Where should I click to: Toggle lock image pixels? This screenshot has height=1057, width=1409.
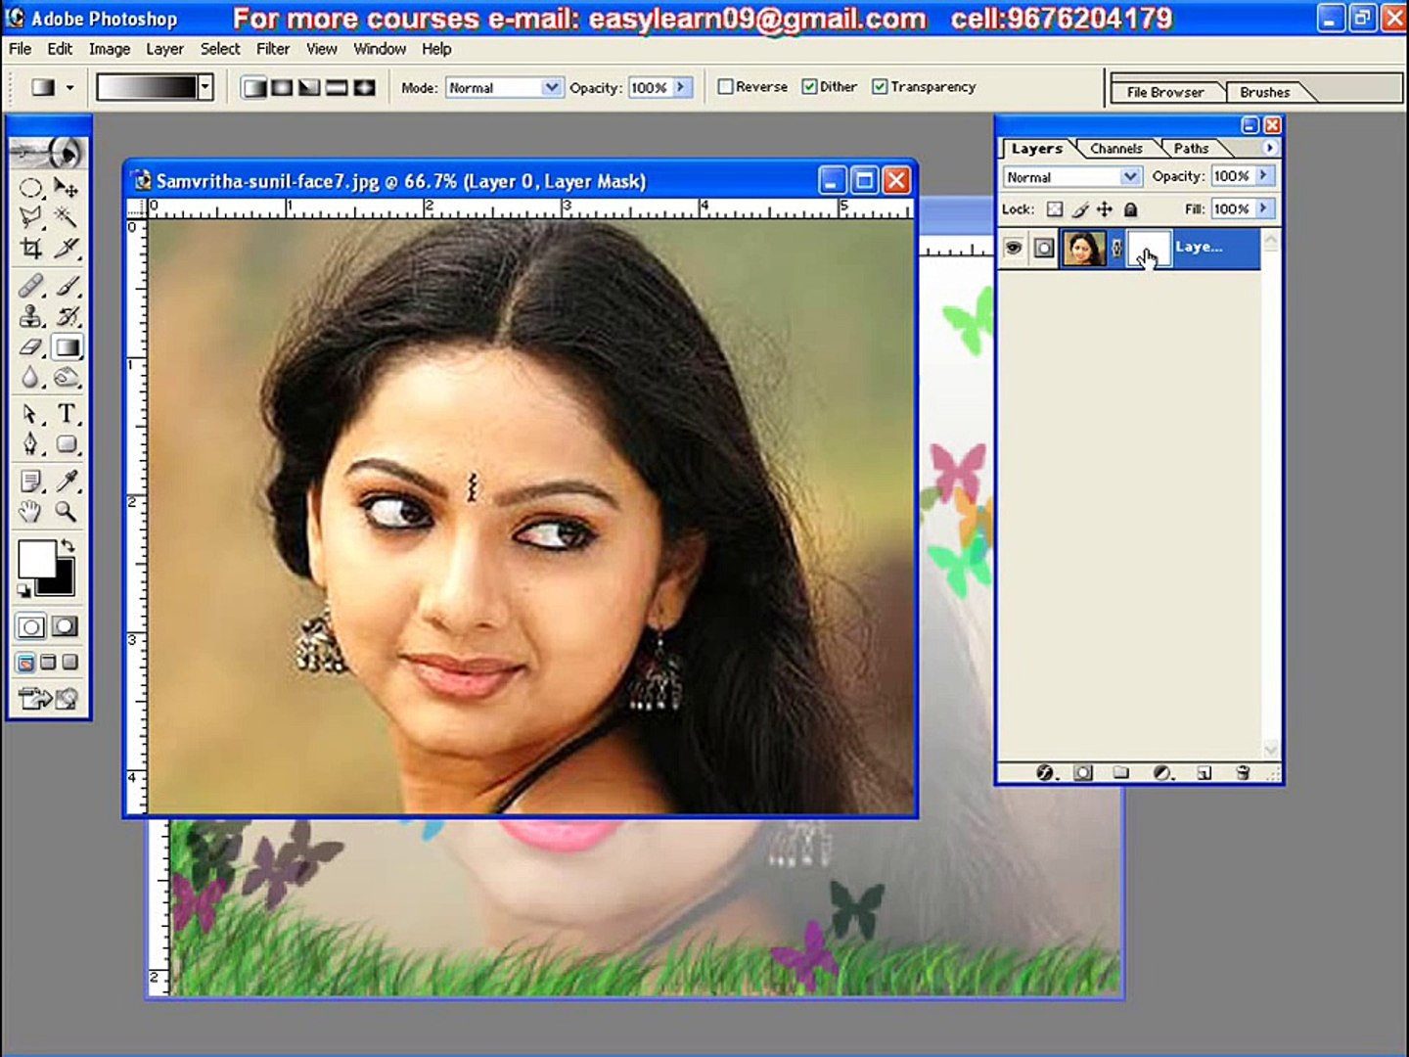pos(1079,209)
